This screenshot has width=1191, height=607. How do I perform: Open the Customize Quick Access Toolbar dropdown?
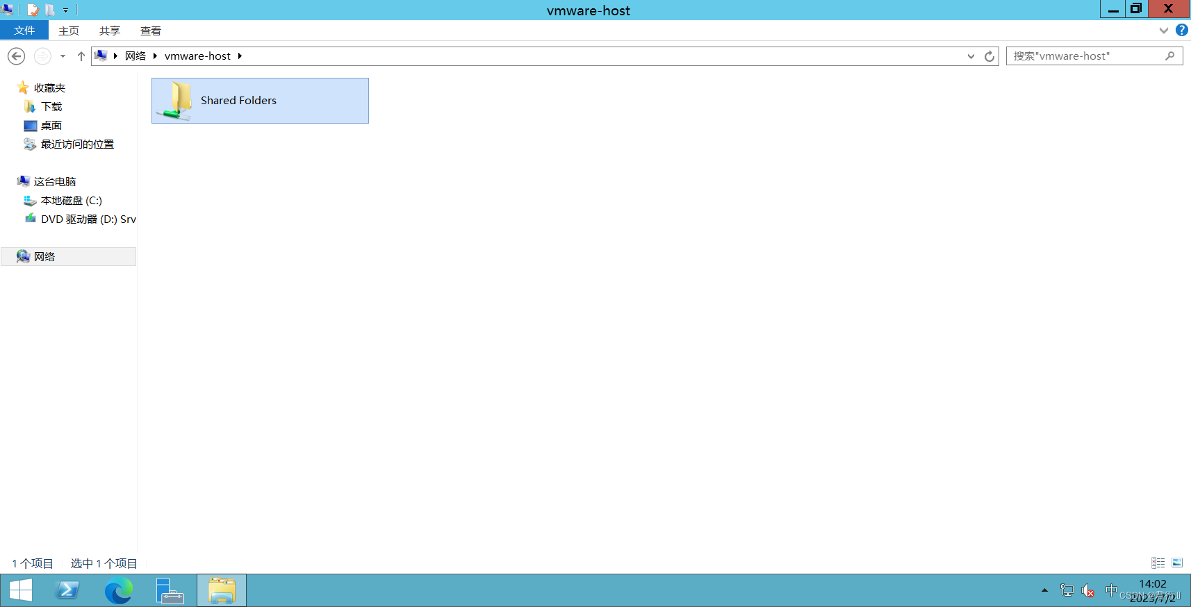pyautogui.click(x=65, y=10)
